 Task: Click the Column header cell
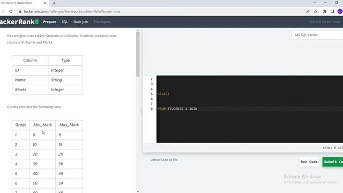coord(30,61)
